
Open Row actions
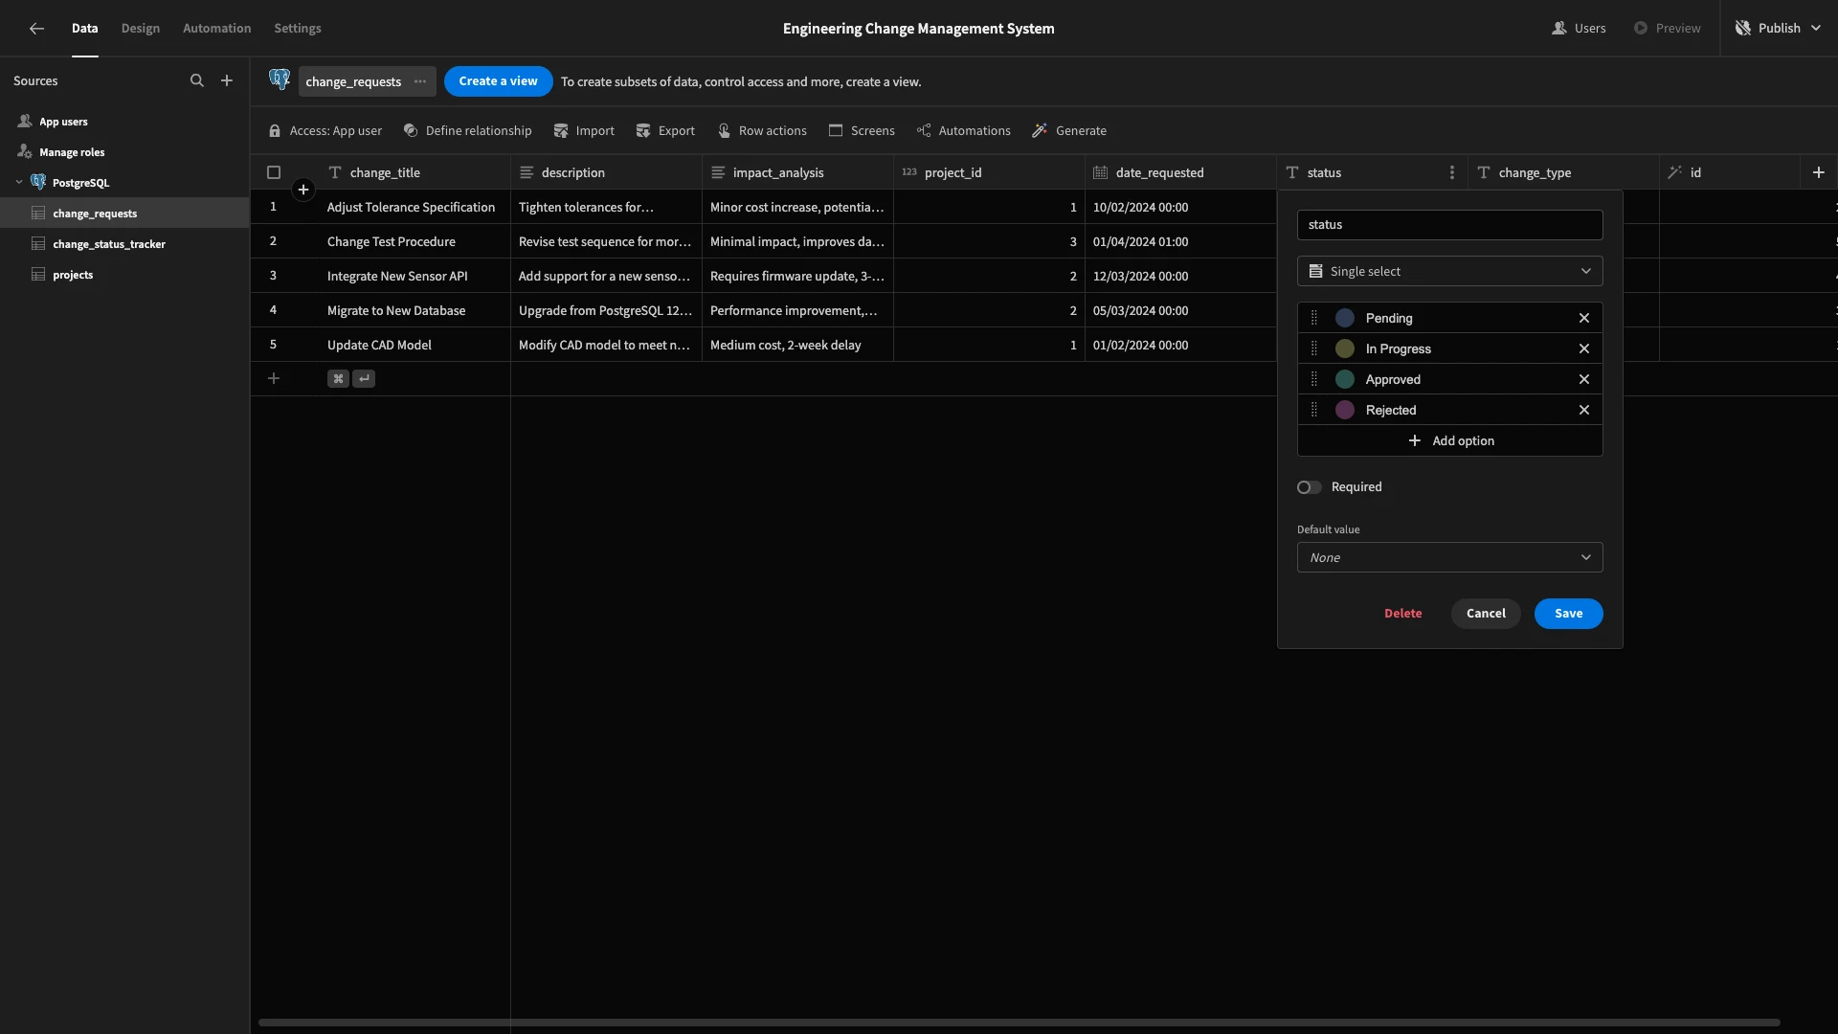pyautogui.click(x=762, y=131)
